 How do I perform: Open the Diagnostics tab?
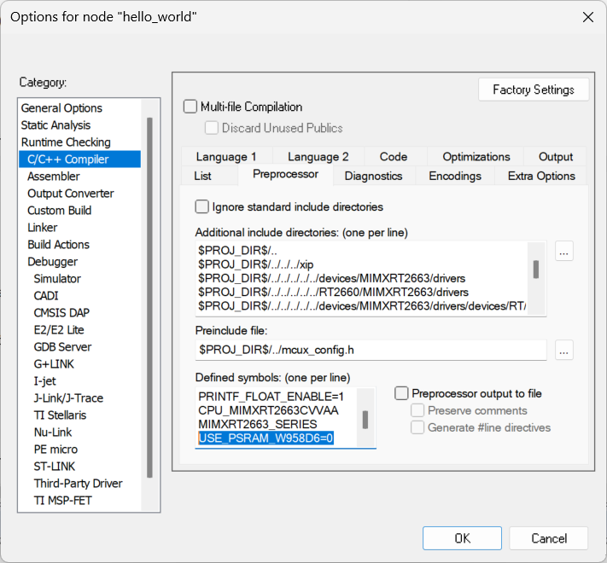tap(374, 176)
